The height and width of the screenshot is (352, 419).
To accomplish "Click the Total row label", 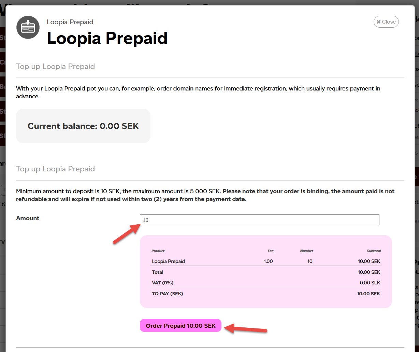I will (x=158, y=272).
